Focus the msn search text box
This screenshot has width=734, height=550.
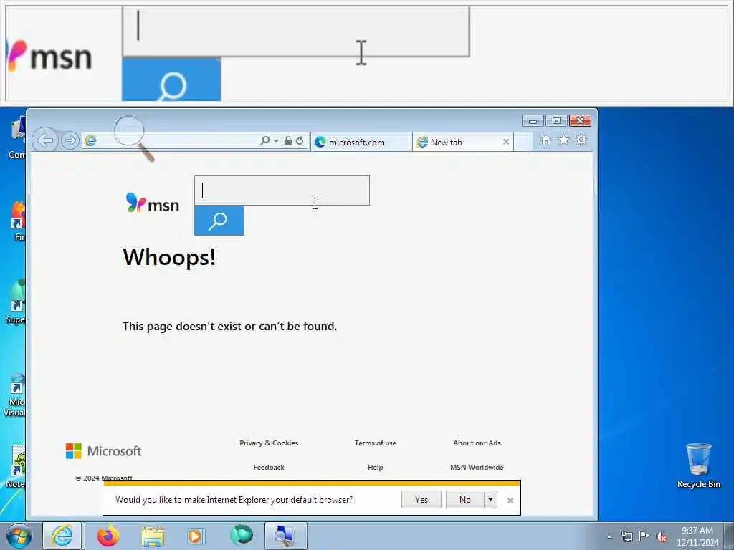click(x=282, y=190)
